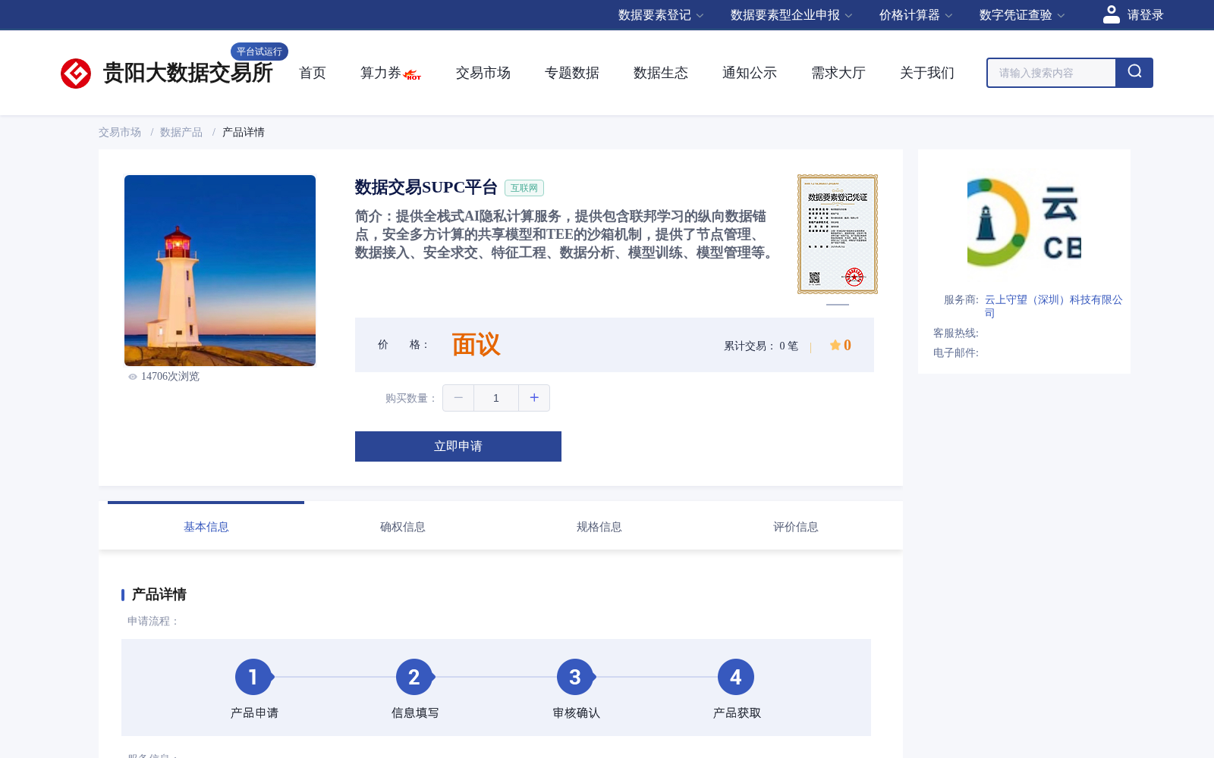The width and height of the screenshot is (1214, 758).
Task: Open the lighthouse product image
Action: [220, 271]
